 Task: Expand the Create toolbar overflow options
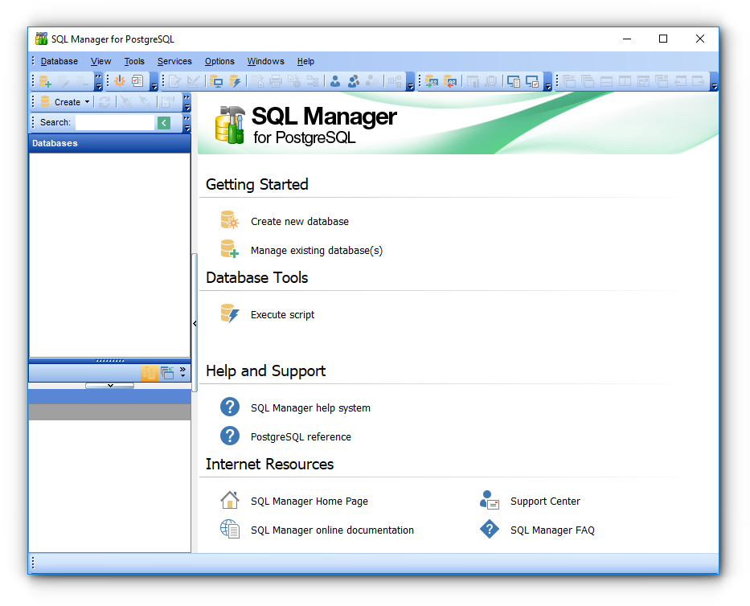point(187,102)
